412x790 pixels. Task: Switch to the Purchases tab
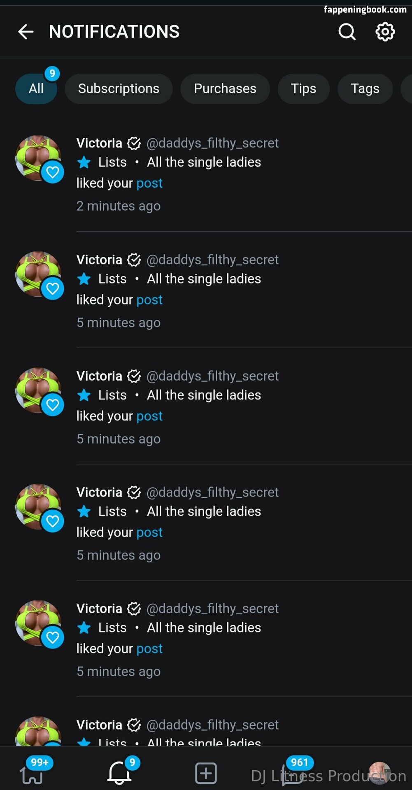pos(225,88)
